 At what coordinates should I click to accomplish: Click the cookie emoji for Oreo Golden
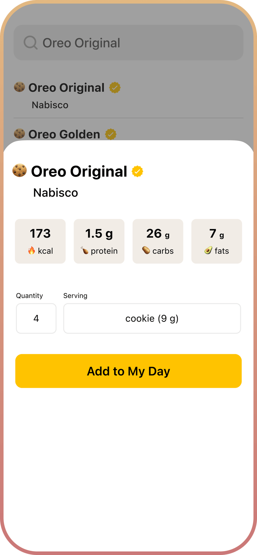[x=19, y=134]
